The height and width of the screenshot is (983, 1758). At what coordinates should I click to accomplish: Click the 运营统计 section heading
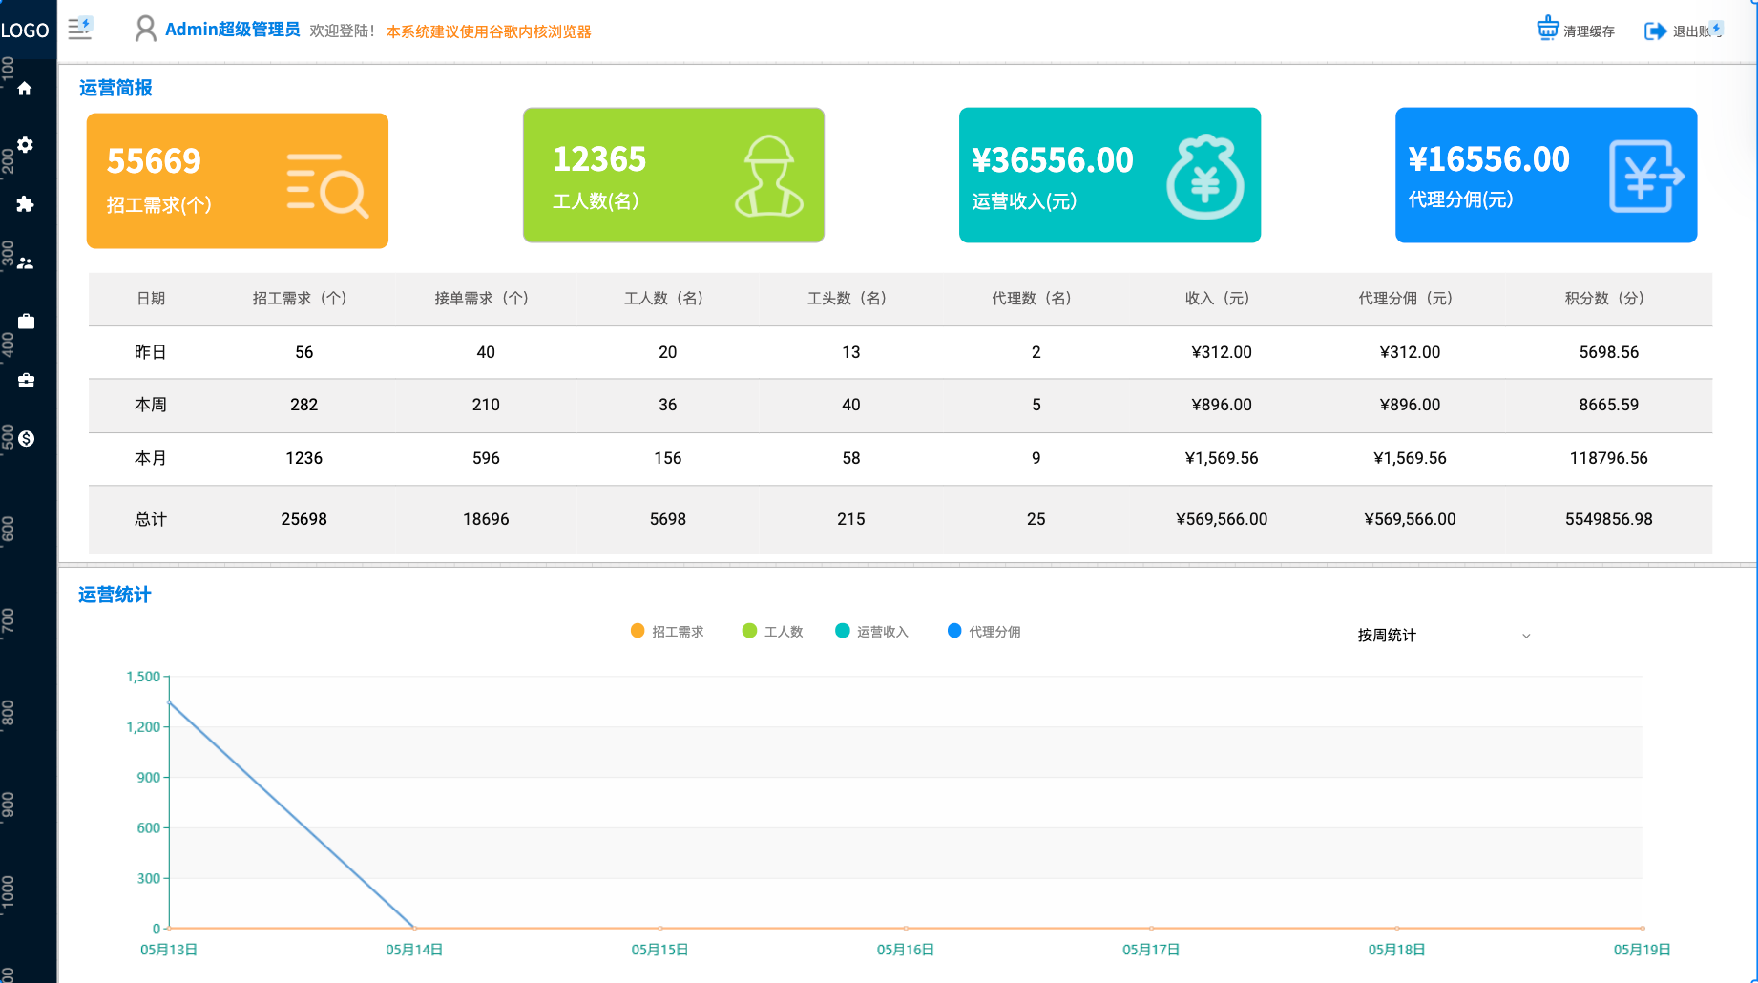pos(115,595)
